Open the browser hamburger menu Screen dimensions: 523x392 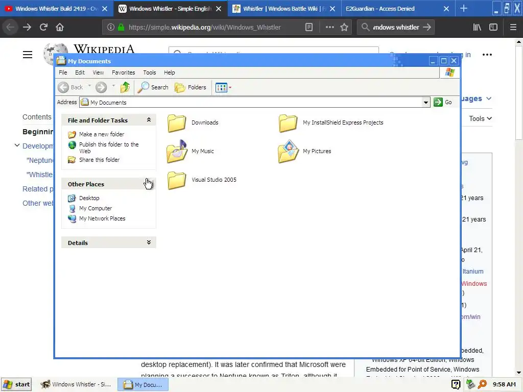click(513, 28)
